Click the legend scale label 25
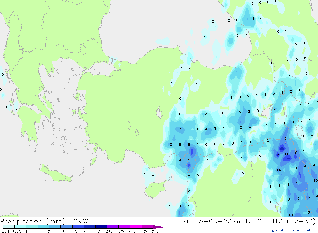The image size is (318, 233). [x=97, y=231]
